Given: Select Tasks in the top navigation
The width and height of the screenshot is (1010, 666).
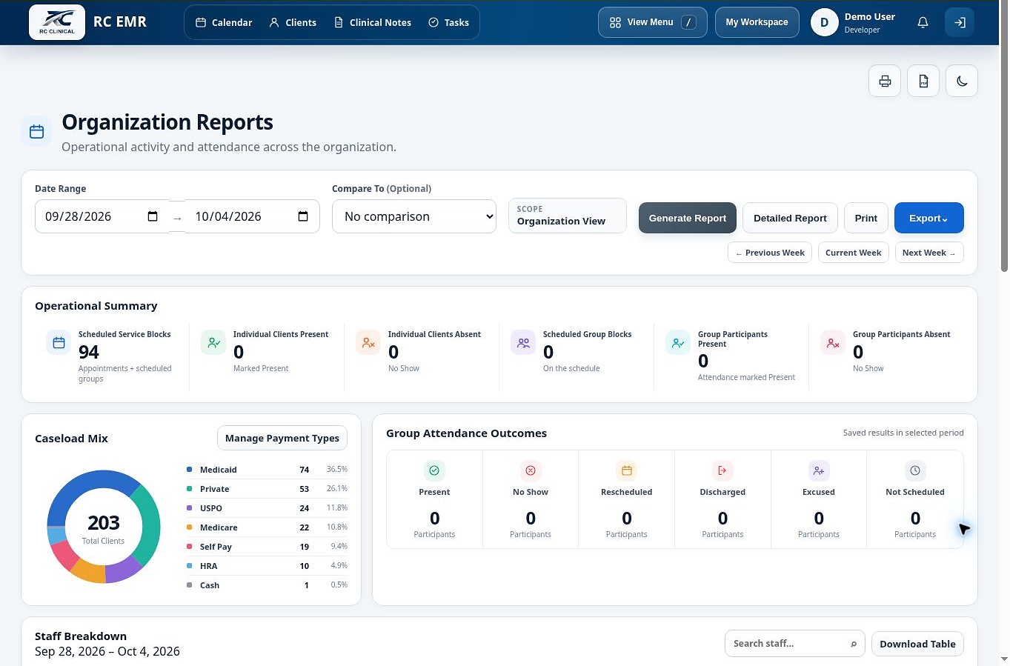Looking at the screenshot, I should point(448,22).
